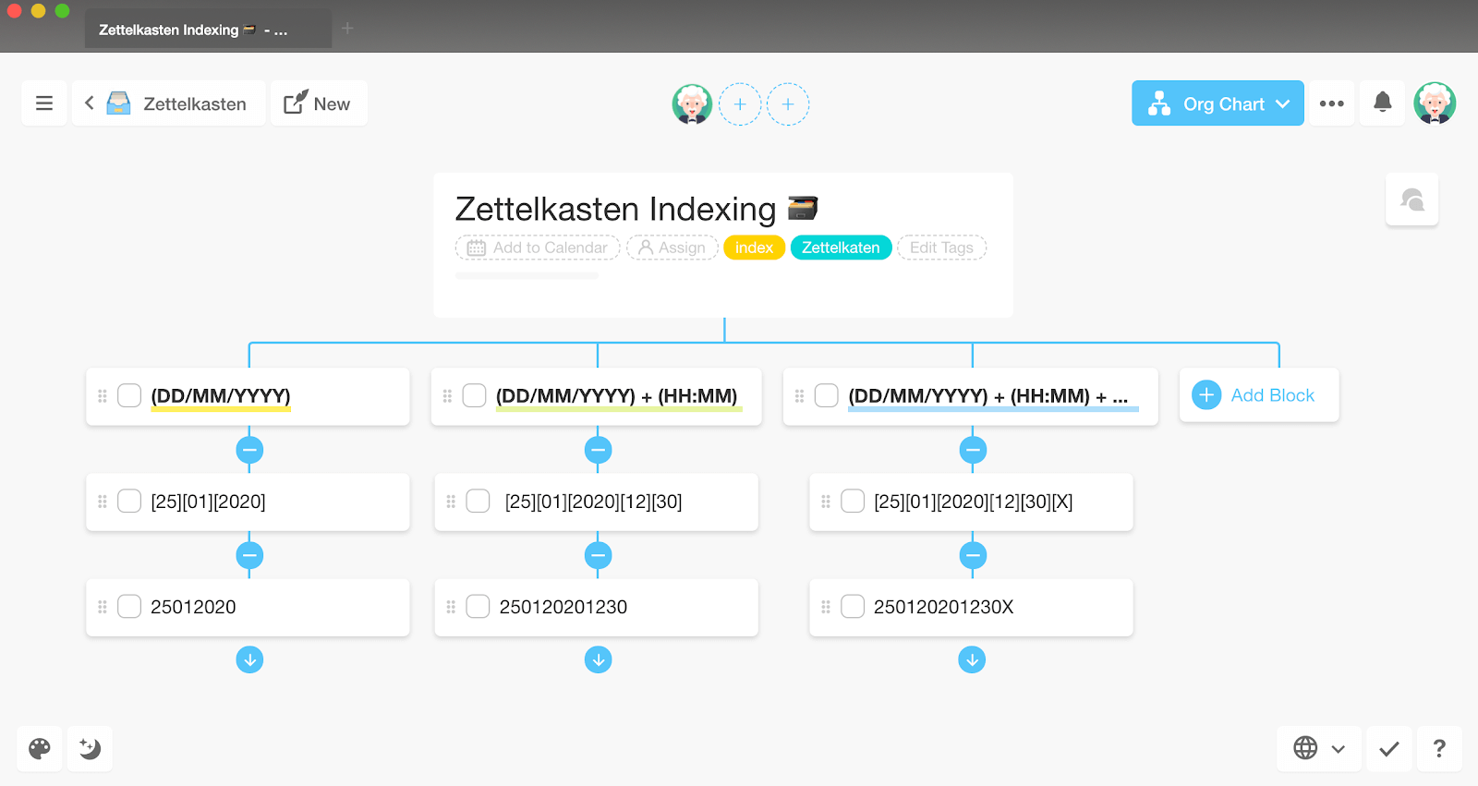This screenshot has width=1478, height=786.
Task: Click the description placeholder line under tags
Action: [x=527, y=275]
